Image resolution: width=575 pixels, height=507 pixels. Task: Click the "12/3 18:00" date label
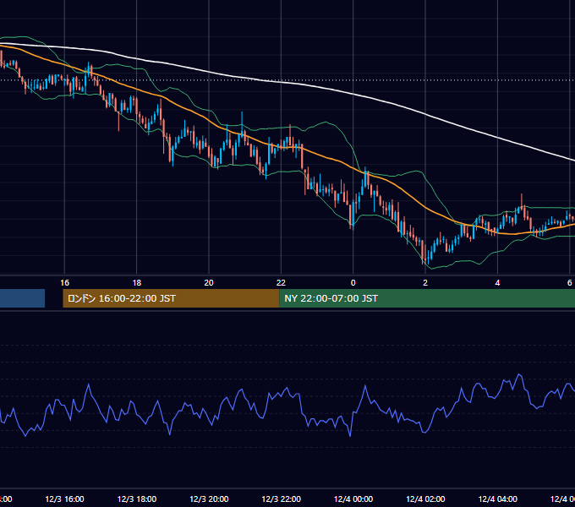pos(137,499)
